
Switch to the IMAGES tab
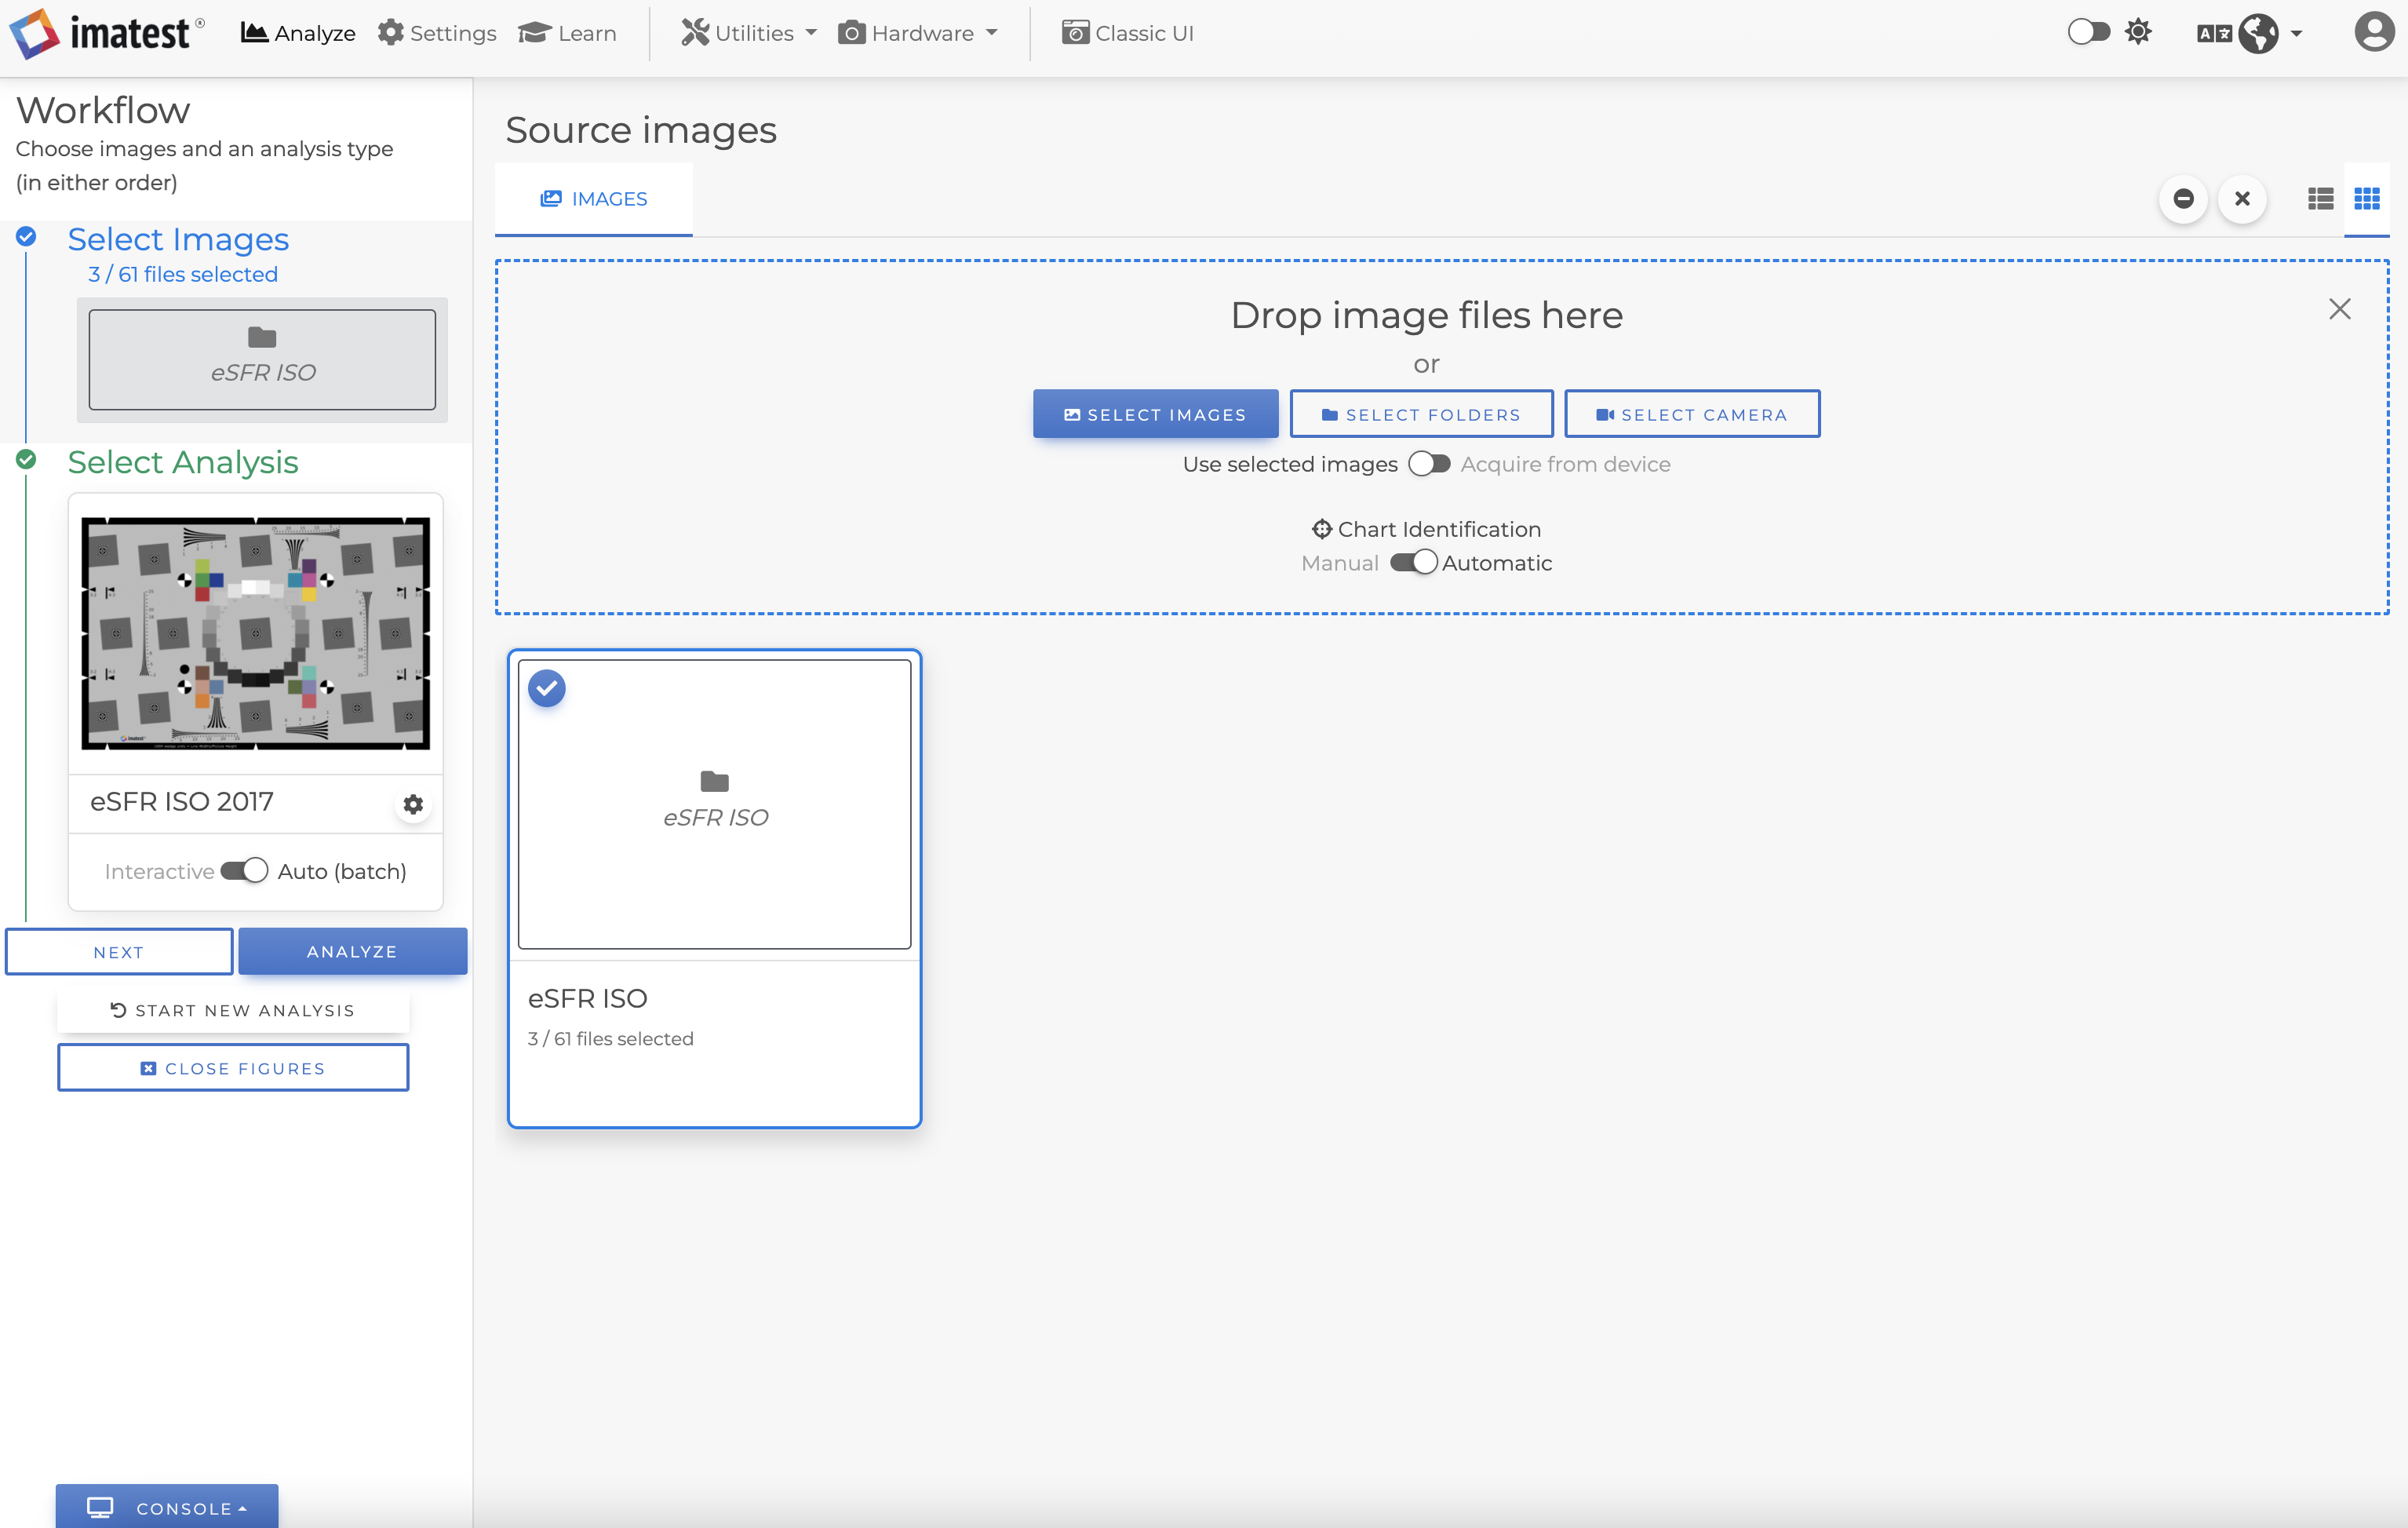click(x=594, y=199)
